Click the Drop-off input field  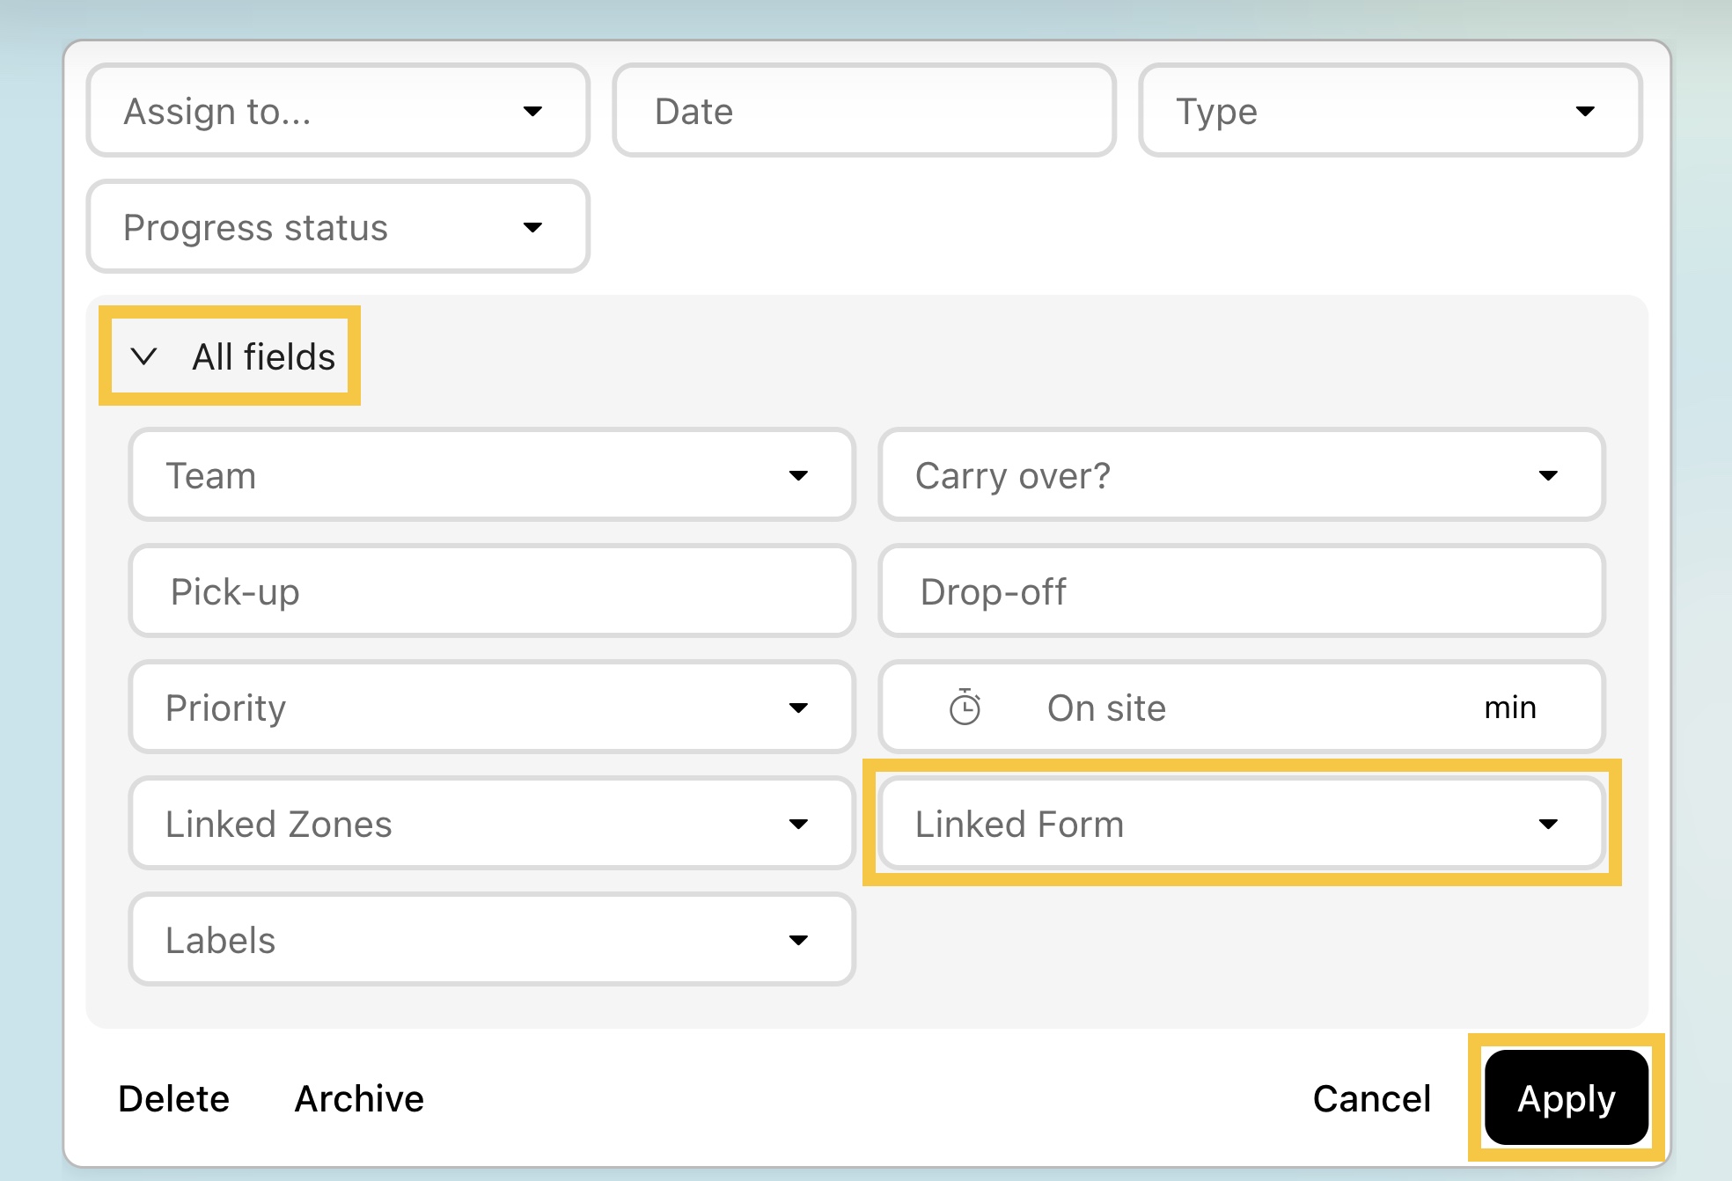1241,591
